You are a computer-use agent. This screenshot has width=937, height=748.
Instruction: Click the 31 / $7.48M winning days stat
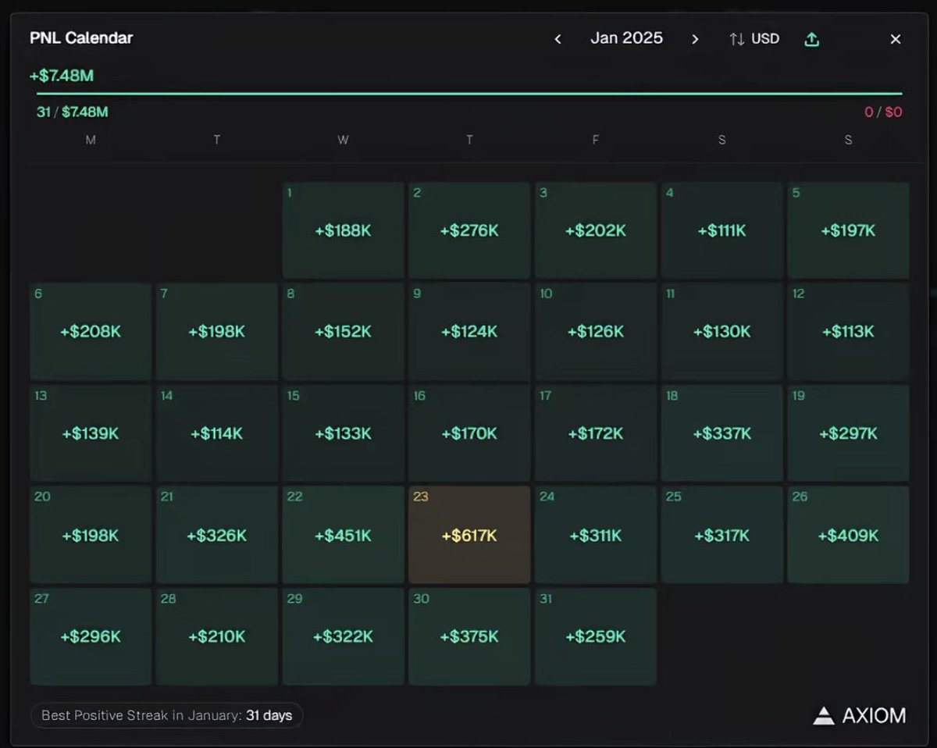point(73,112)
